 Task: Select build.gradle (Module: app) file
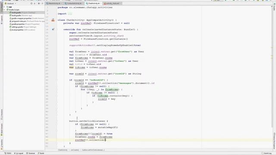(21, 15)
